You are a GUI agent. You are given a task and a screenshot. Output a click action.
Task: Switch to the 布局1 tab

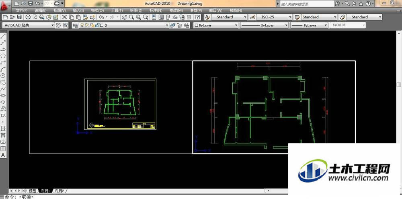tap(45, 191)
